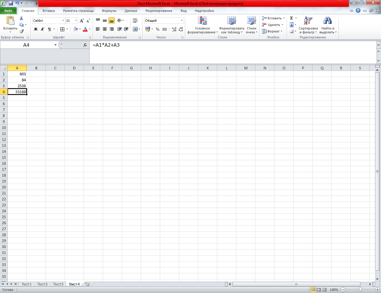Increase decimal places icon
The width and height of the screenshot is (381, 293).
click(x=174, y=29)
